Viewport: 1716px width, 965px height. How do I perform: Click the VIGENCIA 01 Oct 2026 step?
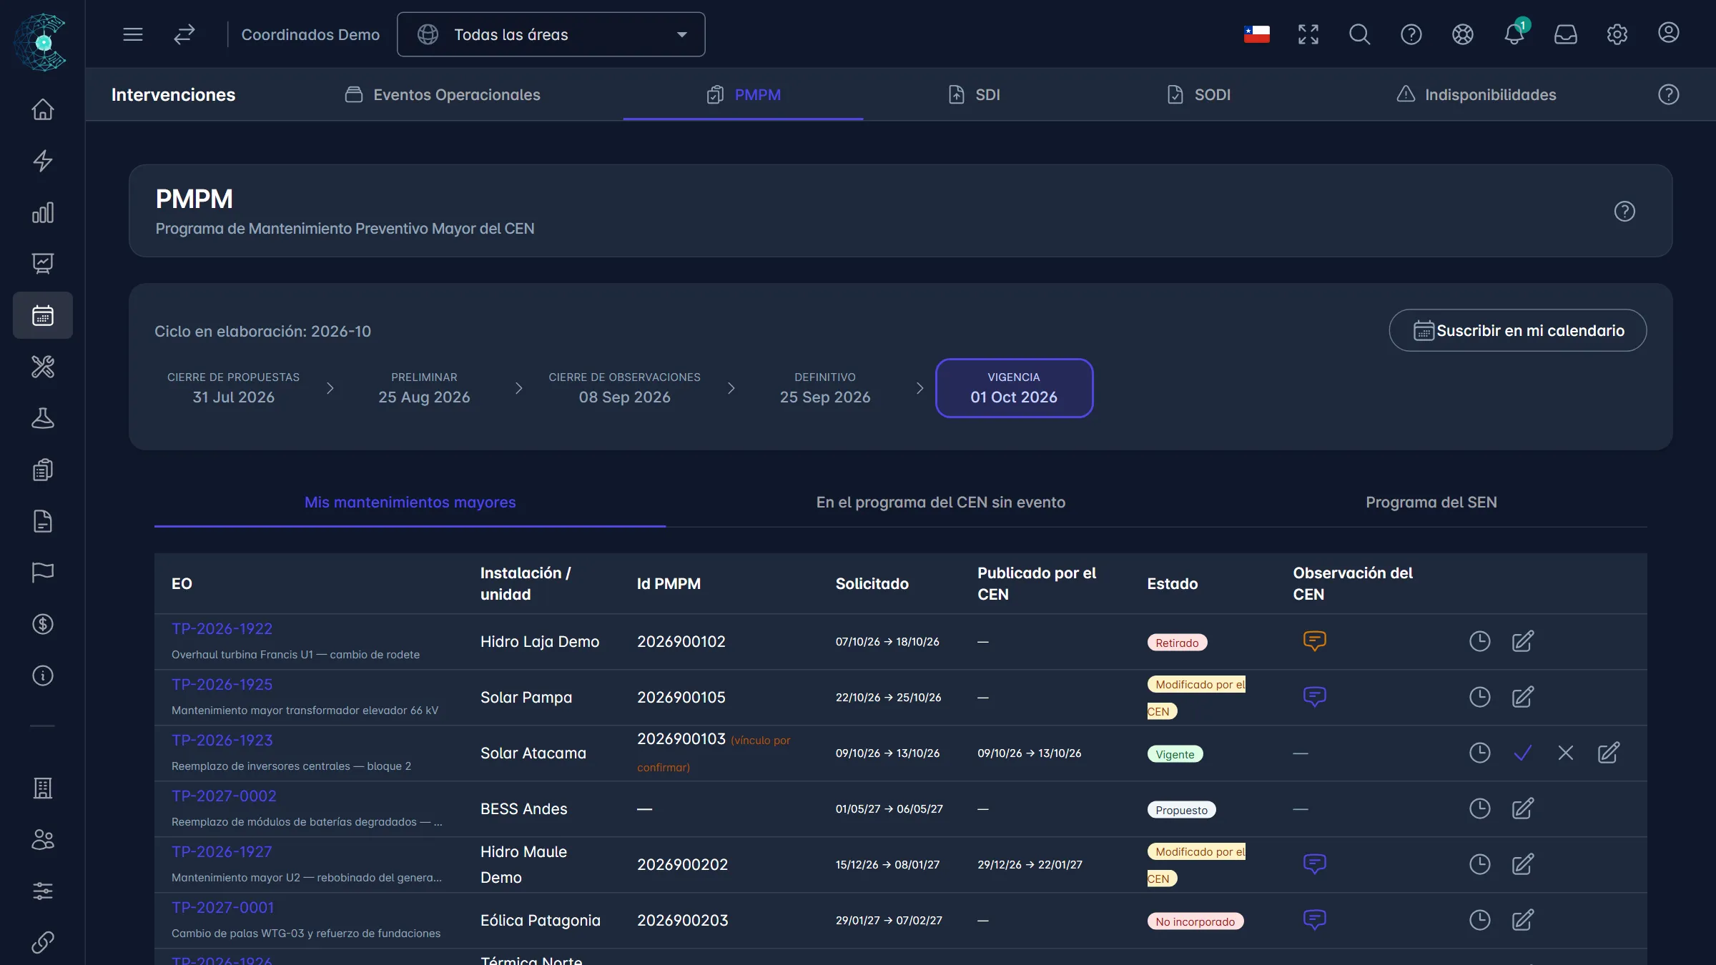coord(1014,388)
